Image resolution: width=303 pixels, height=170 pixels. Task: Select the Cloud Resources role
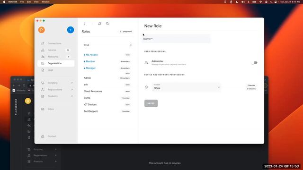pos(93,91)
